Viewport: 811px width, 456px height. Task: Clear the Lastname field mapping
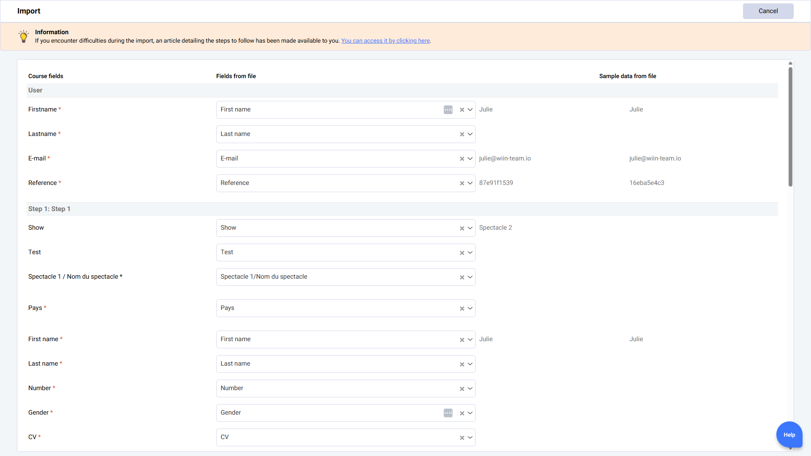[x=462, y=134]
